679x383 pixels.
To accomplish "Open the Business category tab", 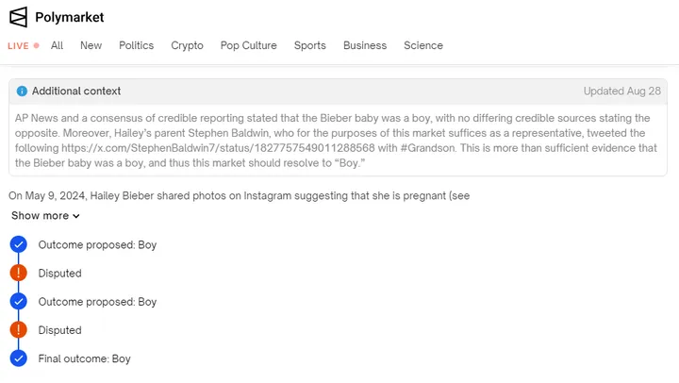I will [x=365, y=45].
